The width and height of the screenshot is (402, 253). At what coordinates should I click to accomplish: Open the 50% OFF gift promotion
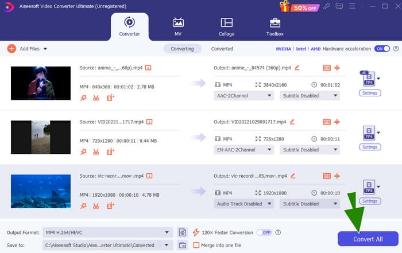300,6
